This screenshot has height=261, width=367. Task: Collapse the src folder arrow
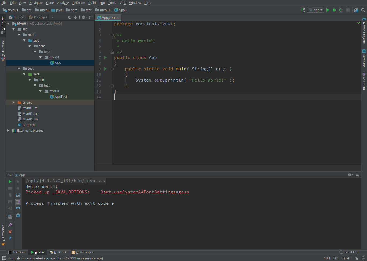pos(14,29)
